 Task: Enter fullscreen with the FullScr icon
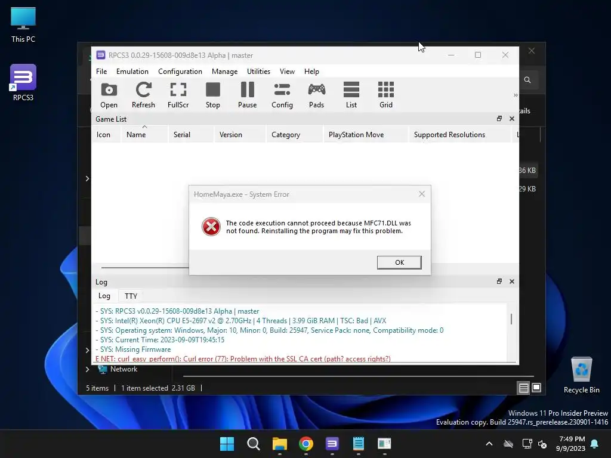click(178, 95)
